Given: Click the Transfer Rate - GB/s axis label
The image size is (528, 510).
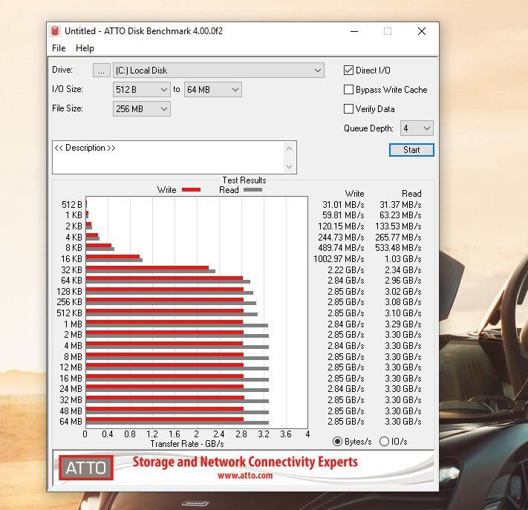Looking at the screenshot, I should point(187,444).
